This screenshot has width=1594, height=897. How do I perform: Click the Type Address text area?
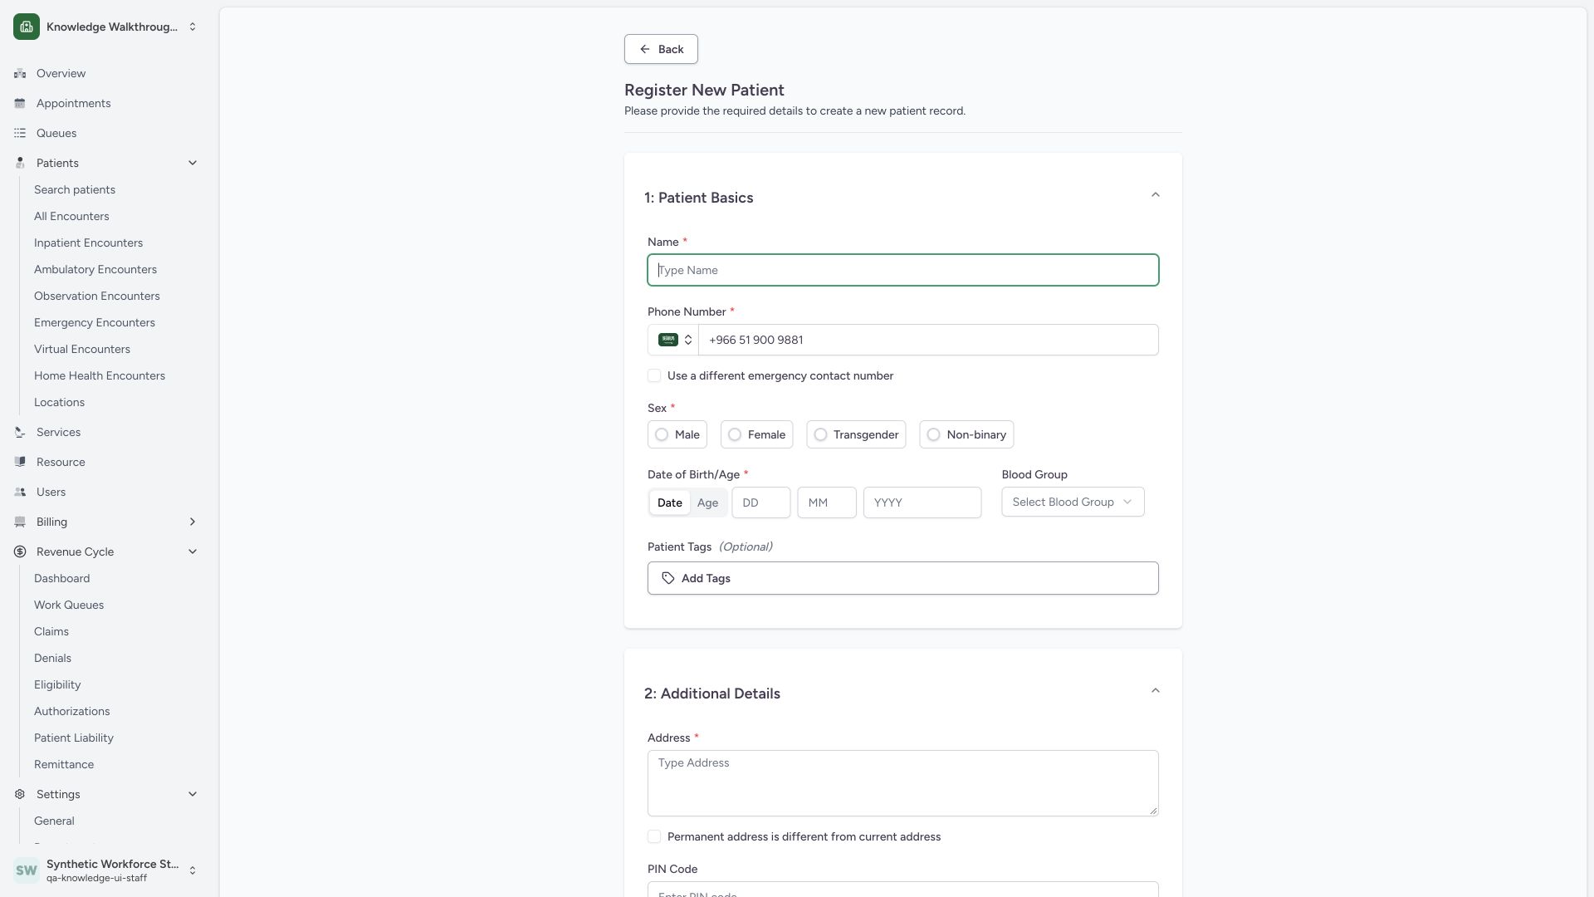tap(903, 783)
